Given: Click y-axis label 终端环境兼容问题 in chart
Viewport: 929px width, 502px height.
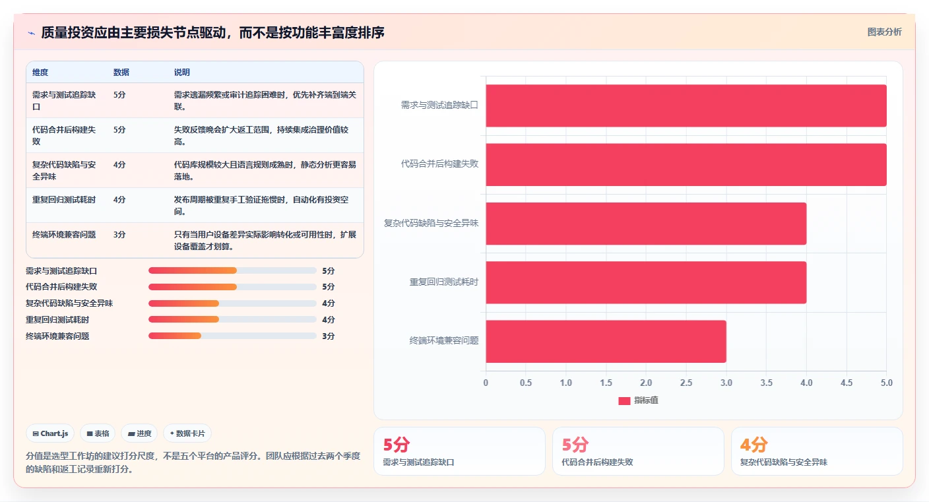Looking at the screenshot, I should tap(444, 341).
